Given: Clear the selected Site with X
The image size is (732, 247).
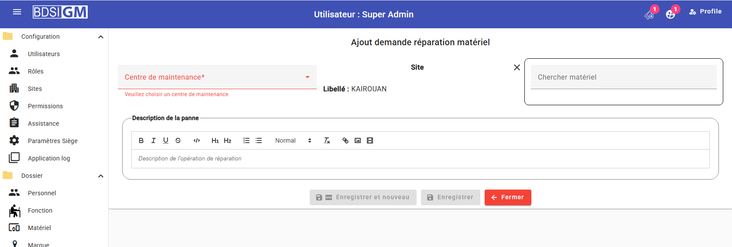Looking at the screenshot, I should pyautogui.click(x=517, y=67).
